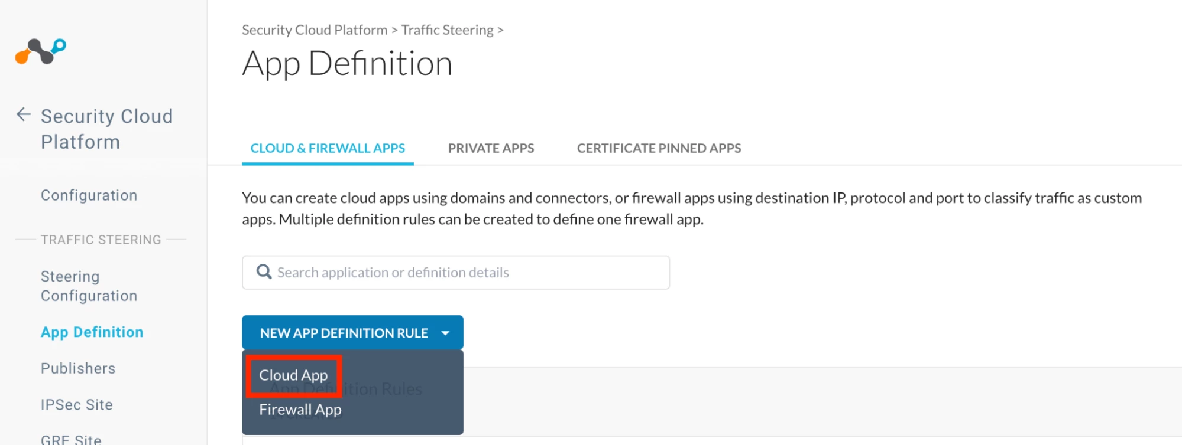Screen dimensions: 1182x445
Task: Open the Certificate Pinned Apps tab
Action: pyautogui.click(x=659, y=148)
